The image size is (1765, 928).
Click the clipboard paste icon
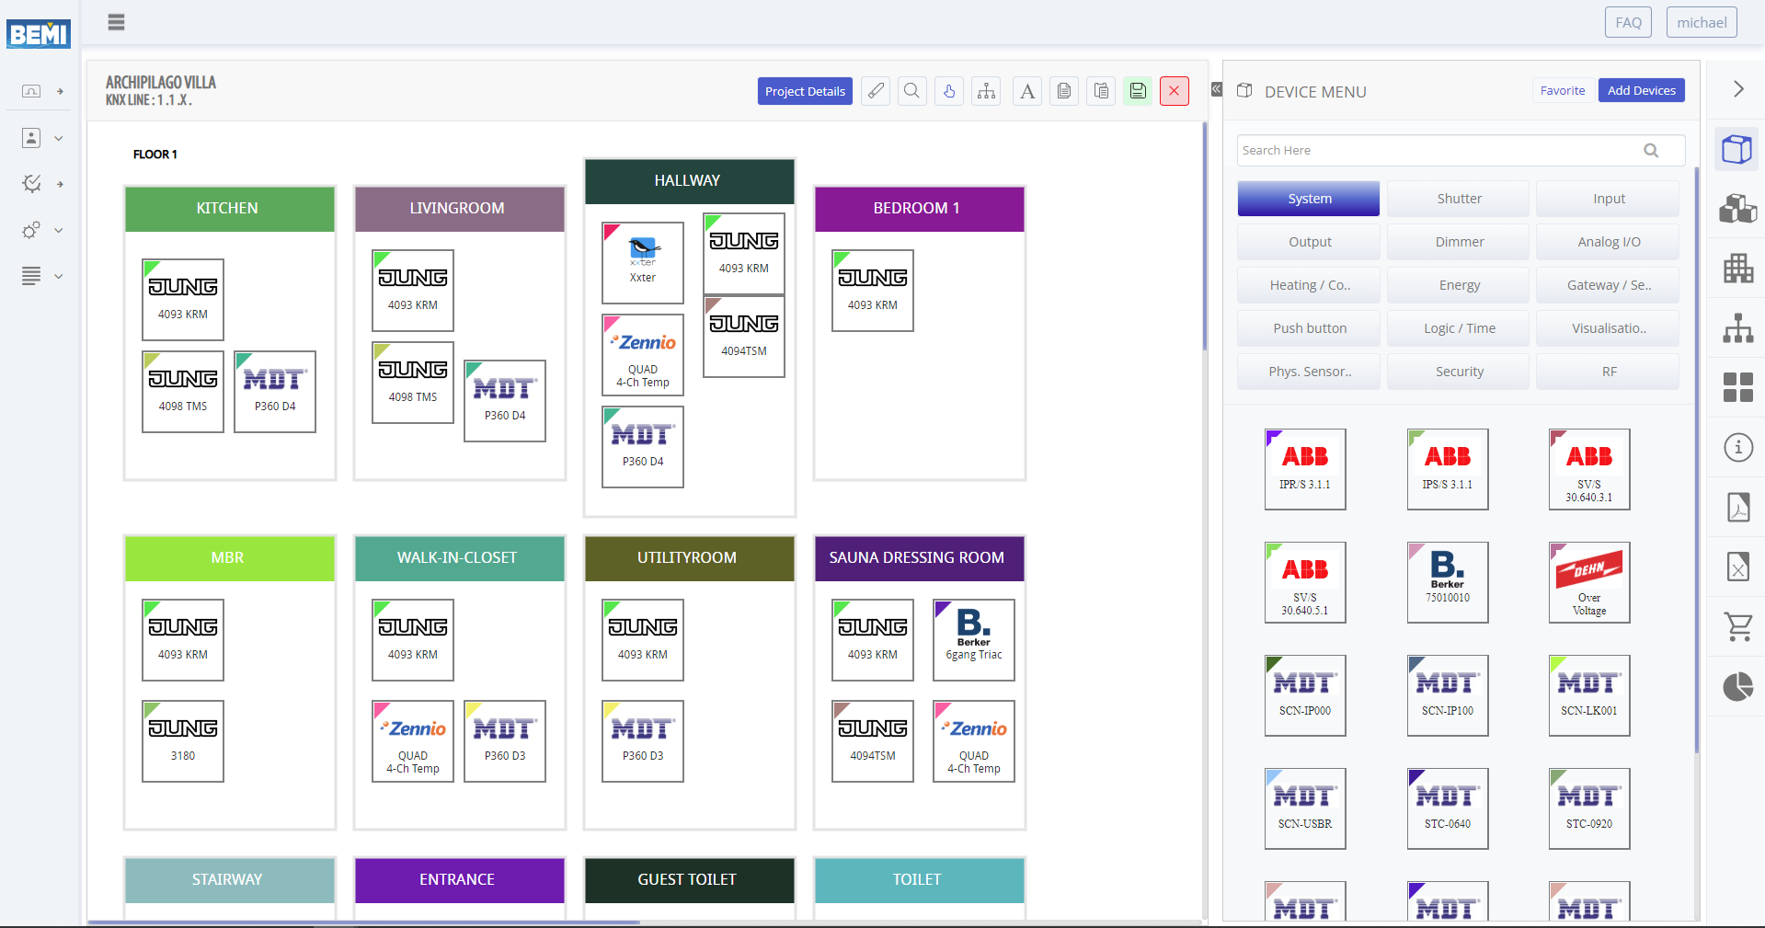click(x=1101, y=91)
